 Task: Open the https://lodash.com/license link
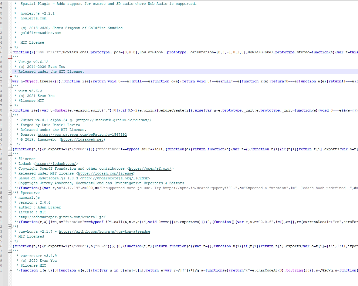(106, 174)
